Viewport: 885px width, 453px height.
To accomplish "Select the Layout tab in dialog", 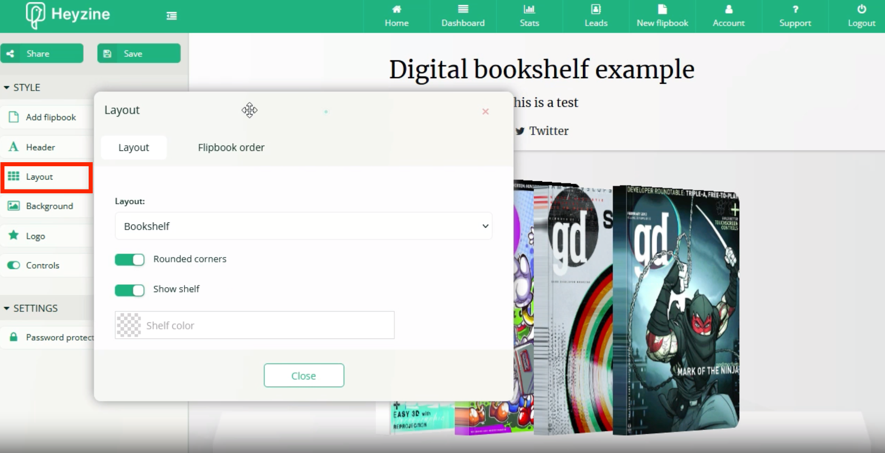I will (x=134, y=147).
